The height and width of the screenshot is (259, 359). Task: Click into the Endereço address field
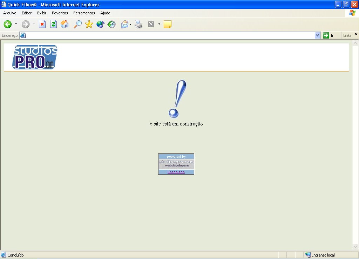click(x=168, y=35)
